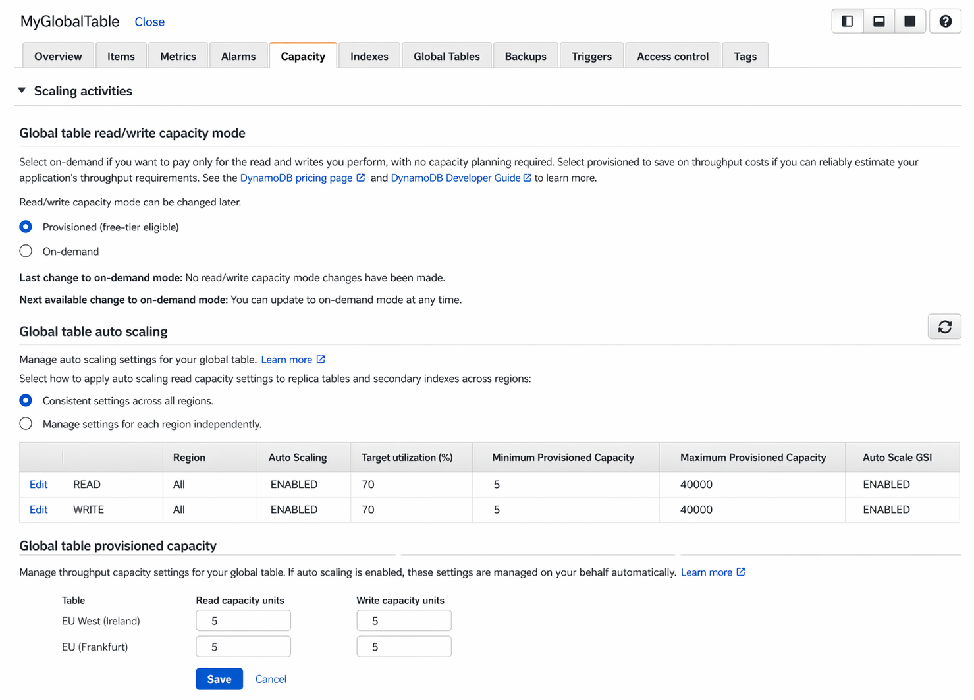Viewport: 974px width, 700px height.
Task: Cancel the provisioned capacity edits
Action: tap(270, 678)
